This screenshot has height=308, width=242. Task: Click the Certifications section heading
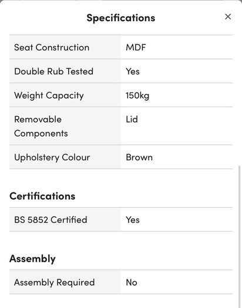click(42, 196)
